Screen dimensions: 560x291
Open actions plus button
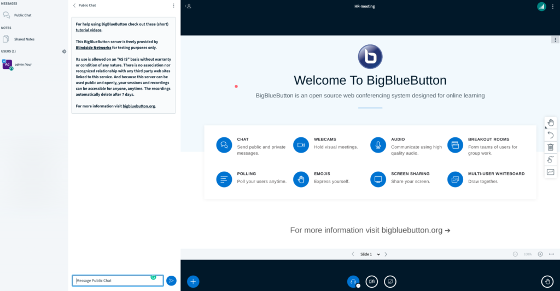(193, 281)
